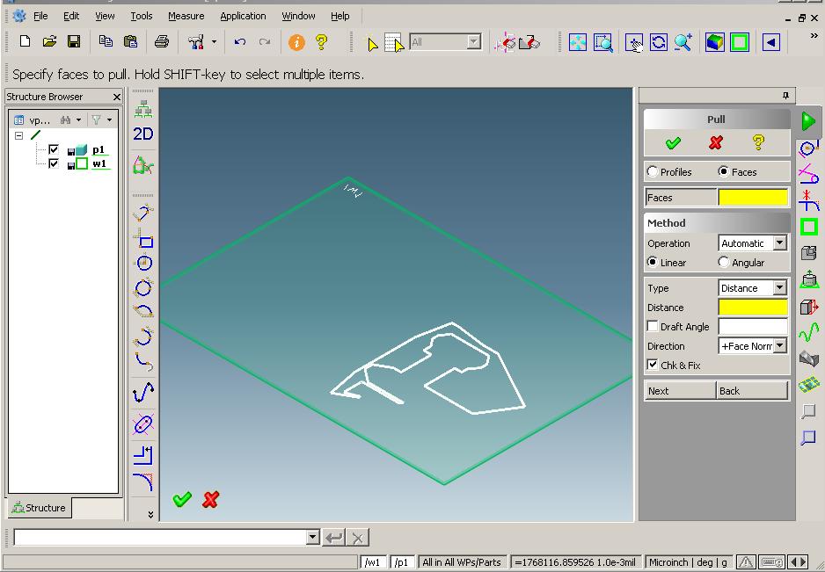Toggle the p1 part checkbox
The height and width of the screenshot is (572, 825).
[x=54, y=150]
